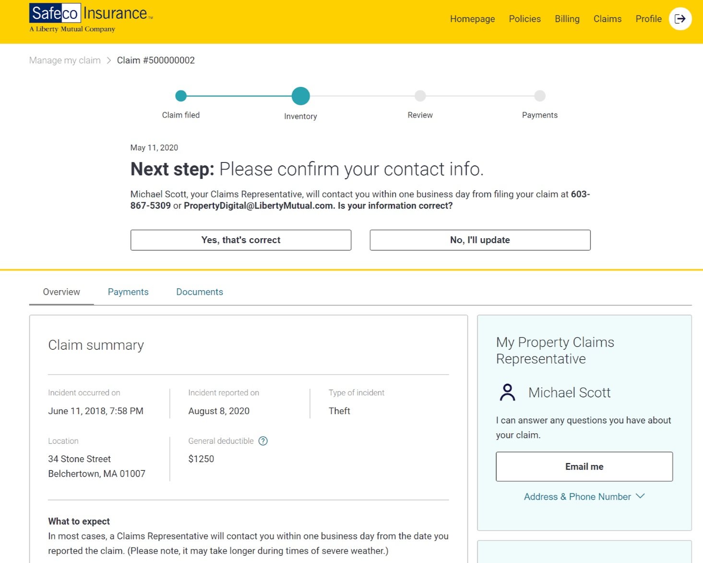The width and height of the screenshot is (703, 563).
Task: Go to Homepage in the top navigation
Action: [472, 19]
